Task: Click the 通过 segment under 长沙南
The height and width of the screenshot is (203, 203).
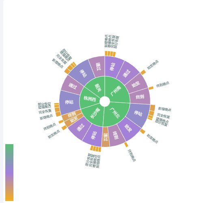Action: pos(80,127)
